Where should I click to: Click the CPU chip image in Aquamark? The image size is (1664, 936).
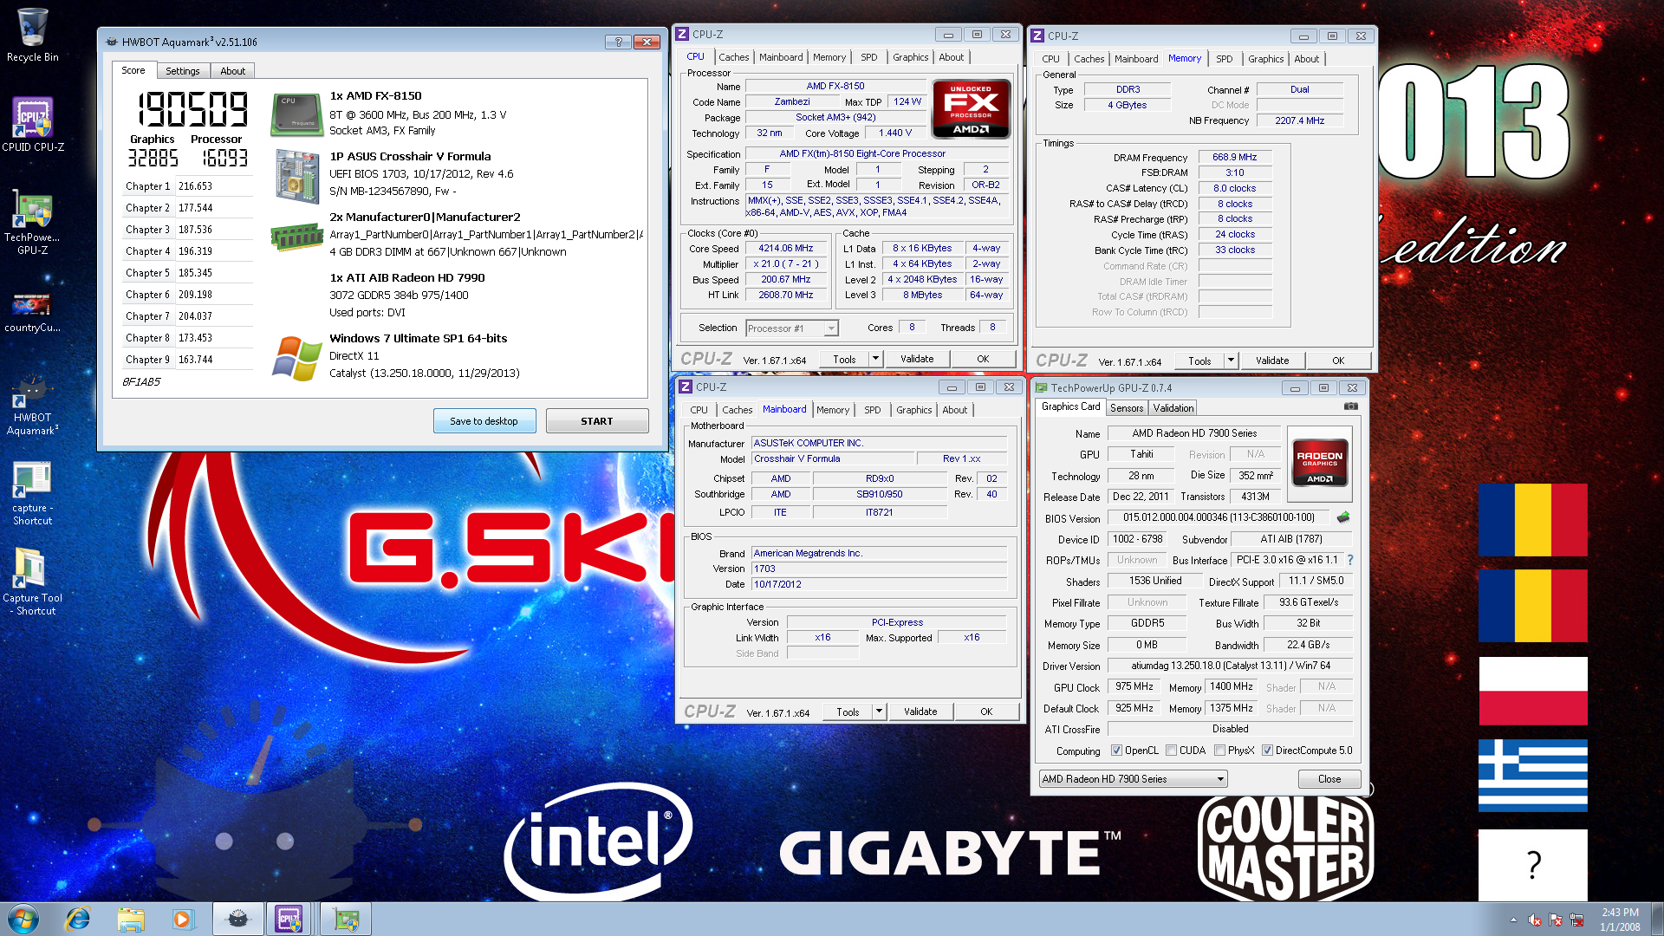coord(296,114)
